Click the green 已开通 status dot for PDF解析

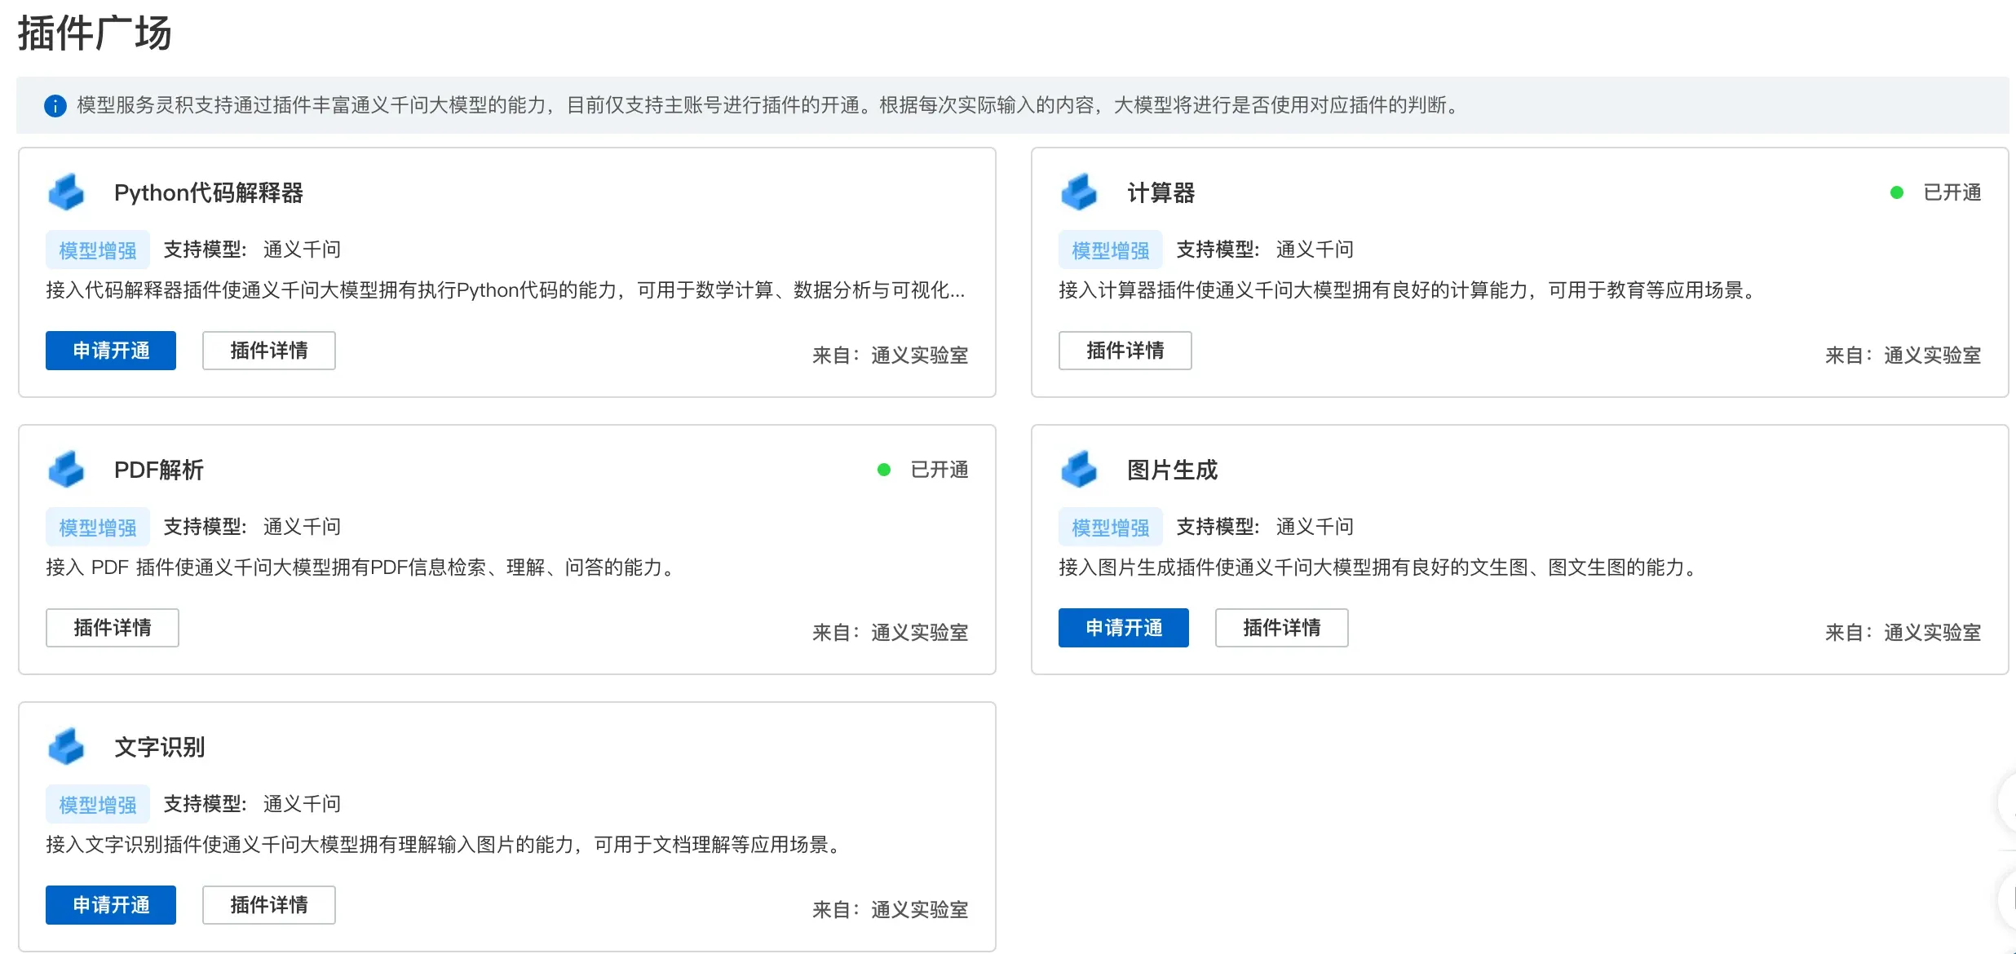pyautogui.click(x=885, y=469)
